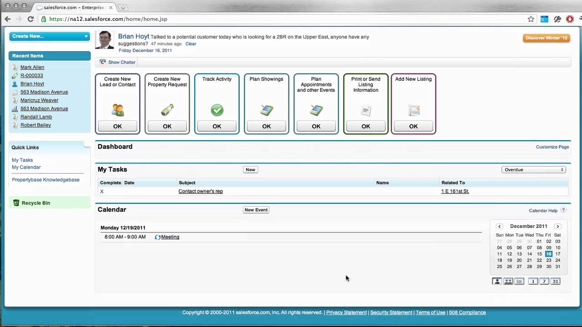
Task: Click the browser address bar URL
Action: point(108,19)
